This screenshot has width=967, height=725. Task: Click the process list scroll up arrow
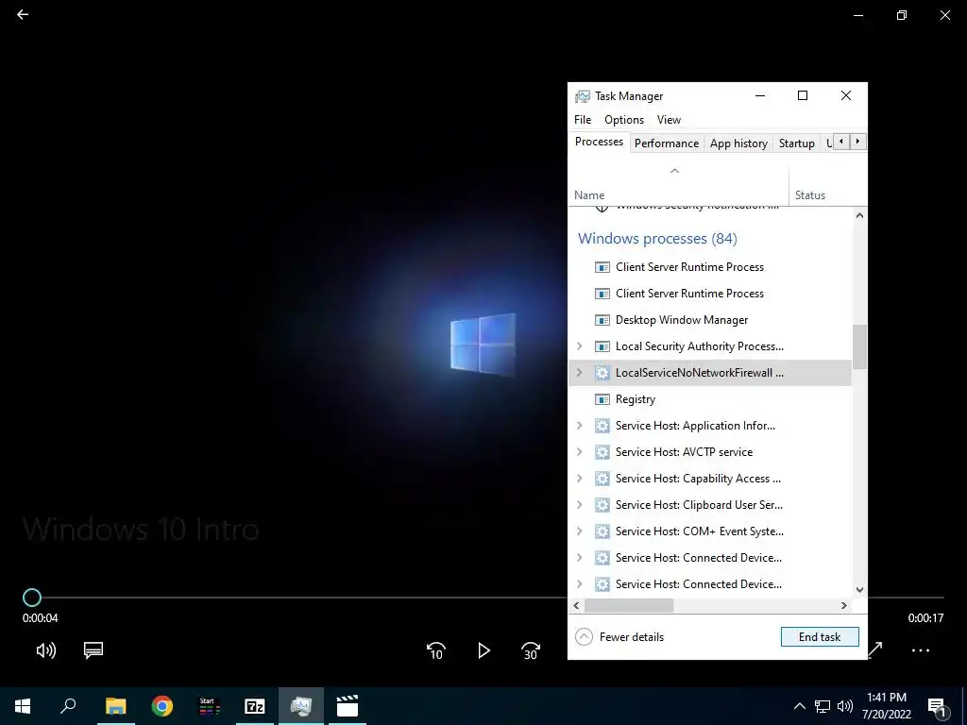click(859, 215)
